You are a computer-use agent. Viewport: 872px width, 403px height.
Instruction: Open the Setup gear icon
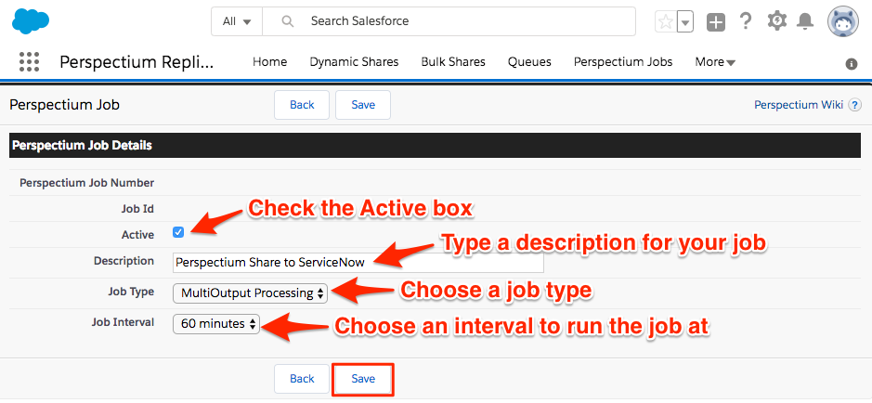click(777, 20)
